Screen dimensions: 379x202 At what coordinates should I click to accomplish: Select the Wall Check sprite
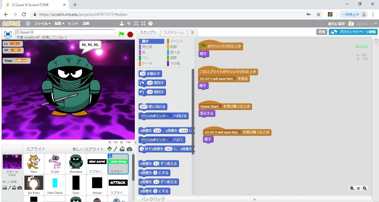tap(55, 185)
